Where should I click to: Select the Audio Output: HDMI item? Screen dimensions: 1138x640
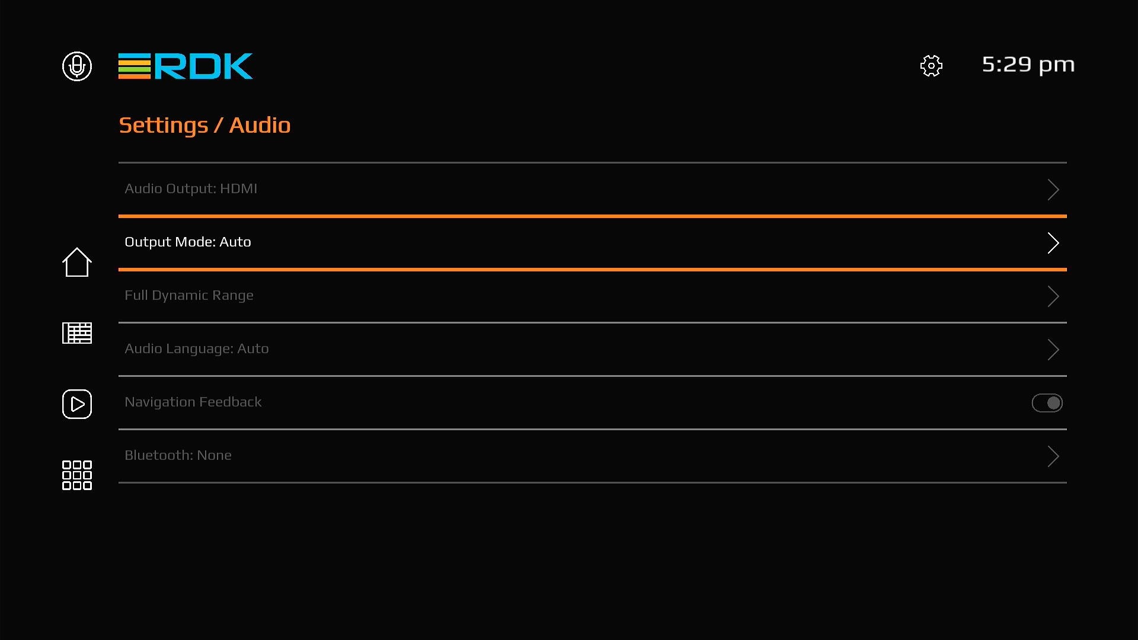tap(191, 188)
